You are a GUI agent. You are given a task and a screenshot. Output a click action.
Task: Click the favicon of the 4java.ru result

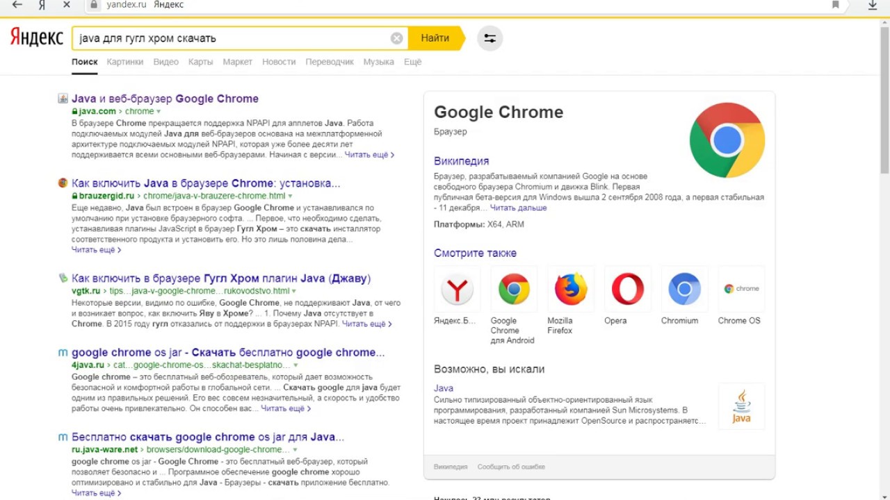pyautogui.click(x=63, y=353)
